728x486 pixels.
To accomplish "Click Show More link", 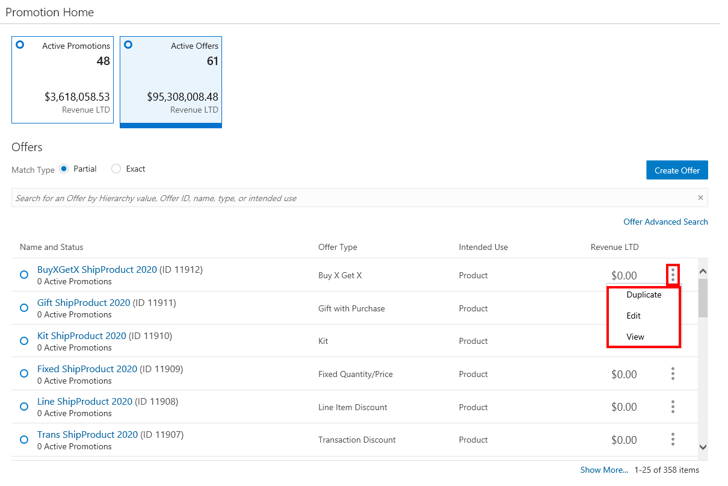I will pos(604,470).
